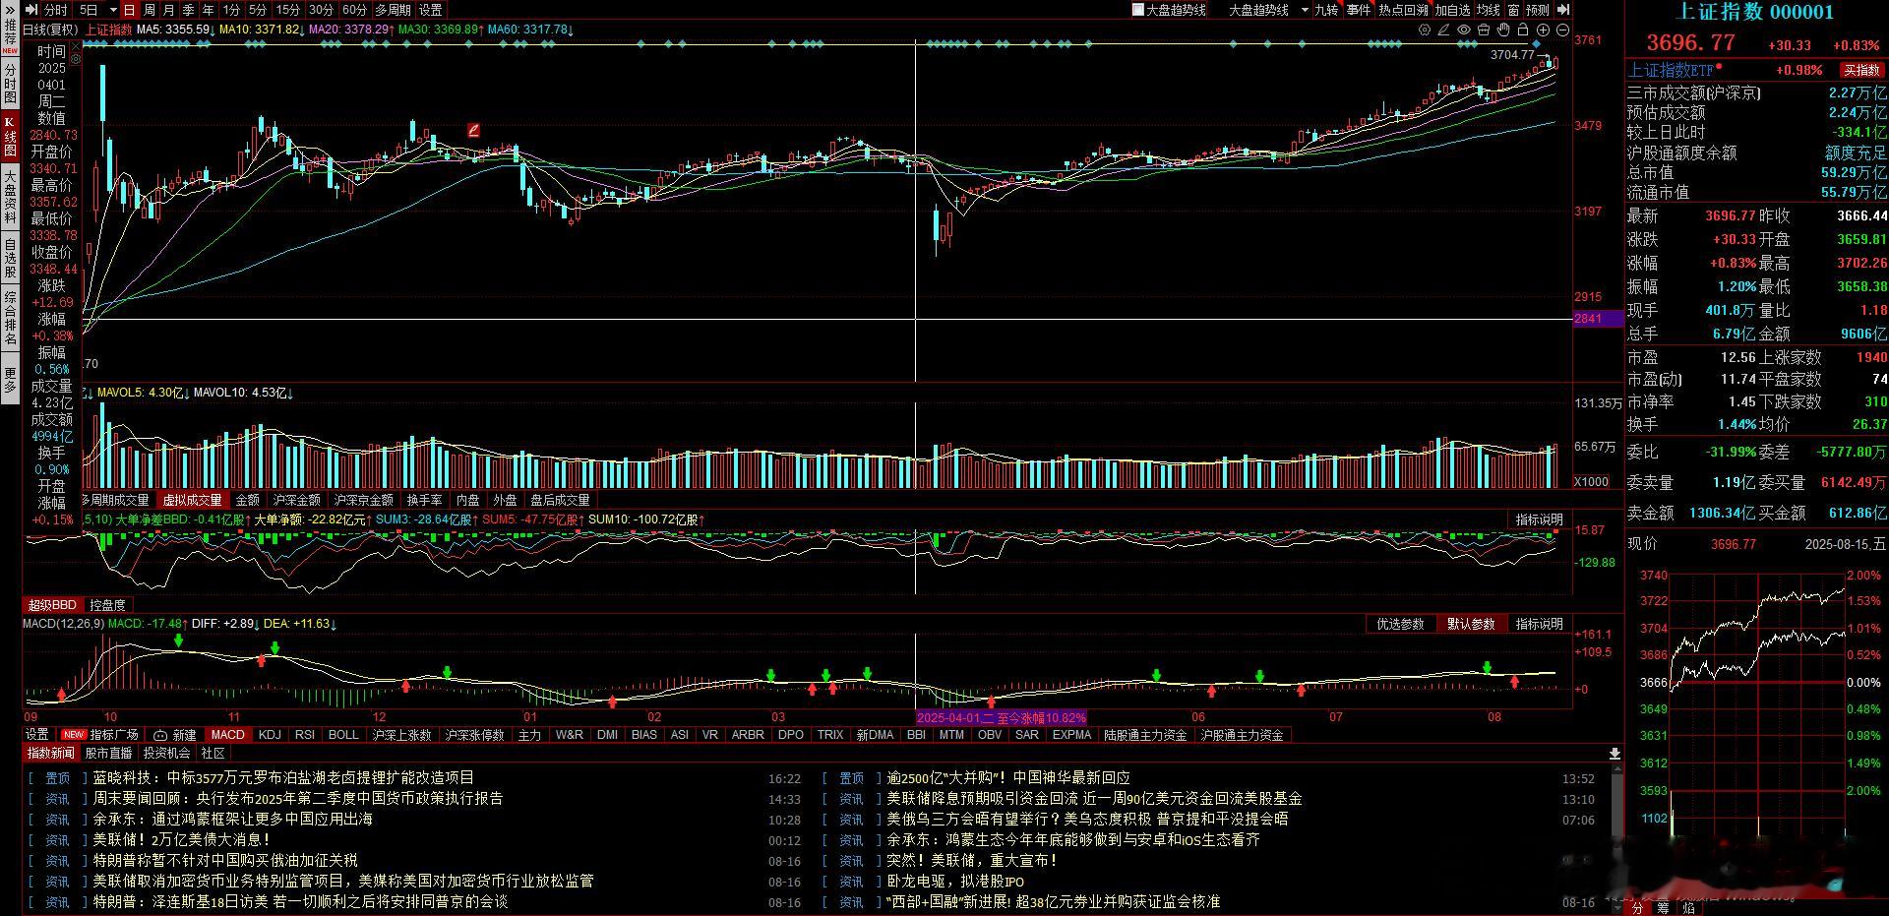Viewport: 1889px width, 916px height.
Task: Click the 陆股通主力资金 indicator tab
Action: pyautogui.click(x=1145, y=735)
